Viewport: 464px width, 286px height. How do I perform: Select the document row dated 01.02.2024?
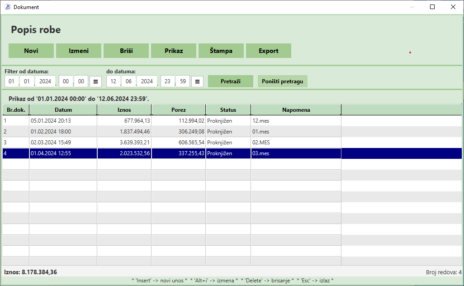tap(63, 132)
